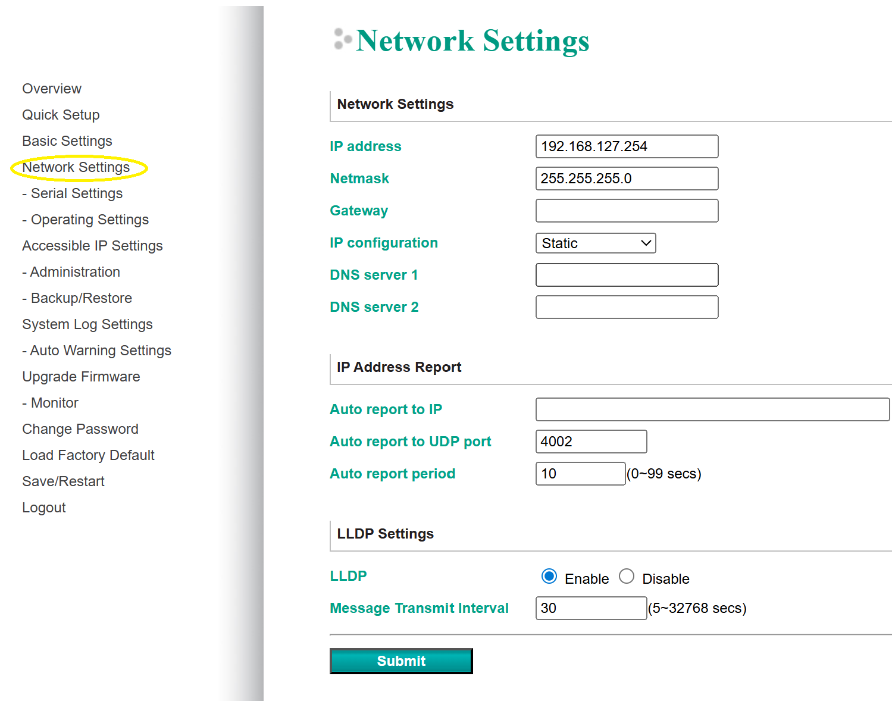Click the Message Transmit Interval field
Image resolution: width=892 pixels, height=701 pixels.
tap(591, 608)
